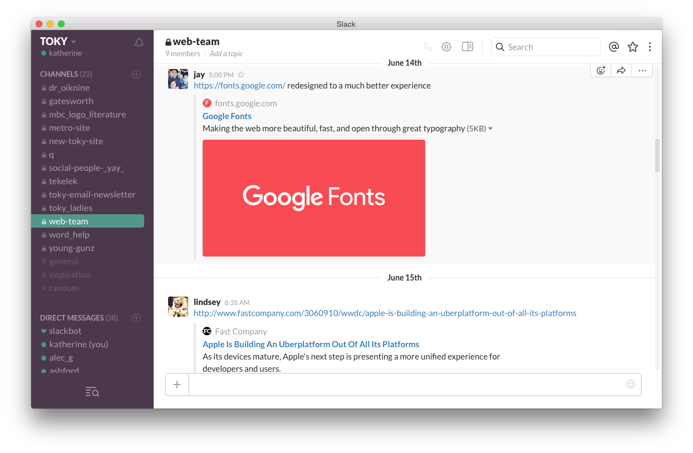Show mentions with the @ icon
The width and height of the screenshot is (693, 453).
(x=614, y=47)
